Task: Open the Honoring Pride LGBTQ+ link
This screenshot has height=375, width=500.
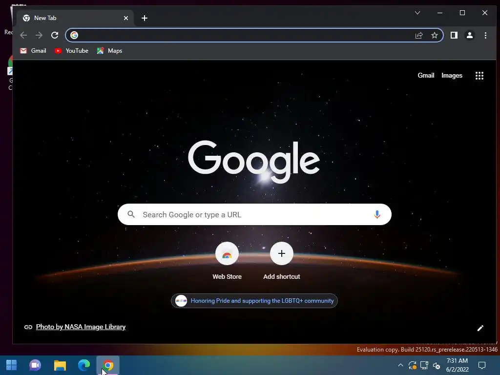Action: pos(254,301)
